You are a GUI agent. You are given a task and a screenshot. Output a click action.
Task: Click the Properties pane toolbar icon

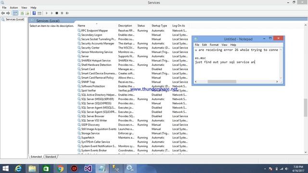[39, 13]
